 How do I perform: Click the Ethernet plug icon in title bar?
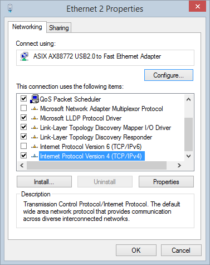pyautogui.click(x=10, y=8)
